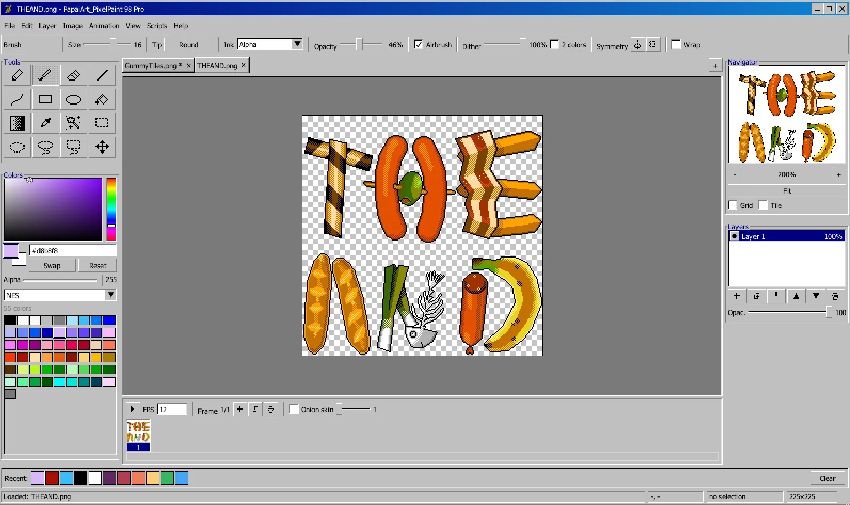Select the Rectangular Marquee selection tool
This screenshot has width=850, height=505.
102,123
